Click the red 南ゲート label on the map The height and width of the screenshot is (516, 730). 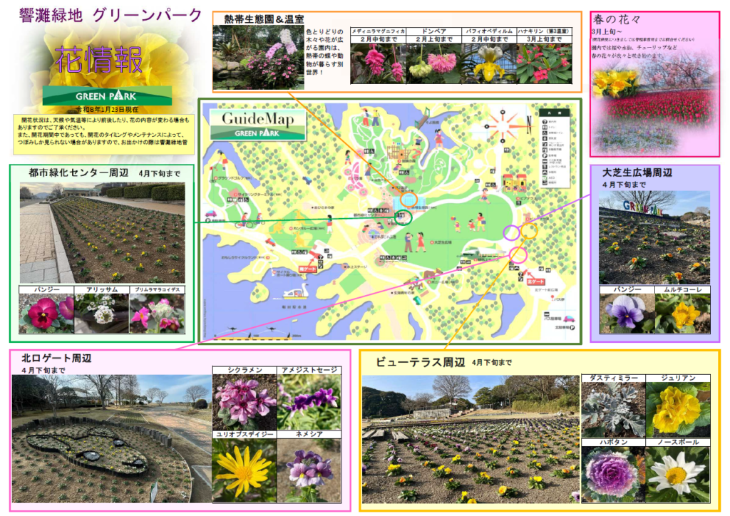(x=307, y=270)
